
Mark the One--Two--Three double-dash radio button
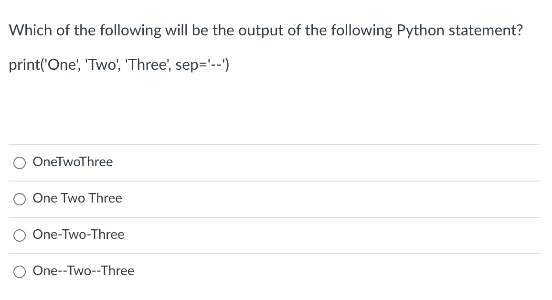(x=20, y=272)
